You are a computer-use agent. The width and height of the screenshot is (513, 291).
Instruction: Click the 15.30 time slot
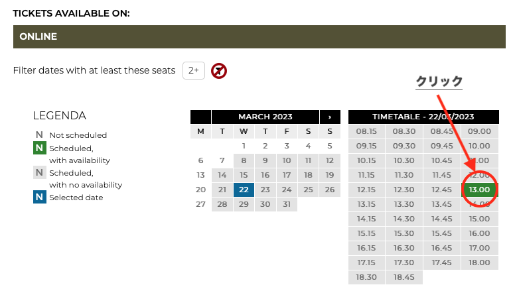click(x=403, y=233)
